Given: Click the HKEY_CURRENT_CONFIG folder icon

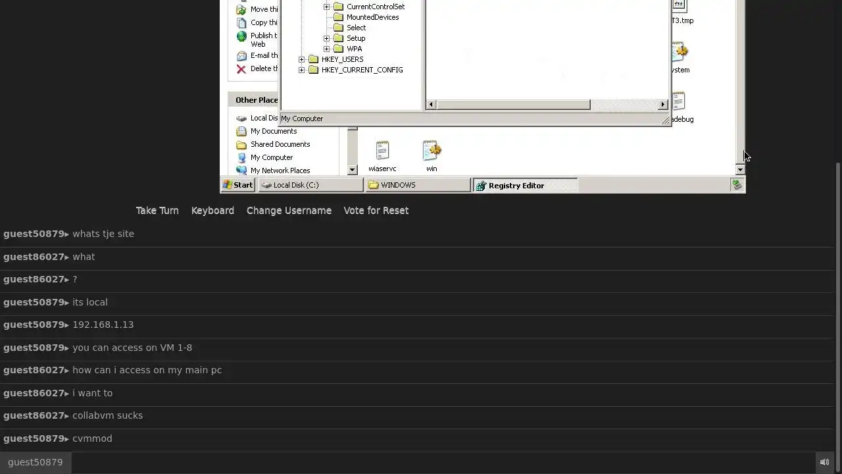Looking at the screenshot, I should [x=314, y=70].
